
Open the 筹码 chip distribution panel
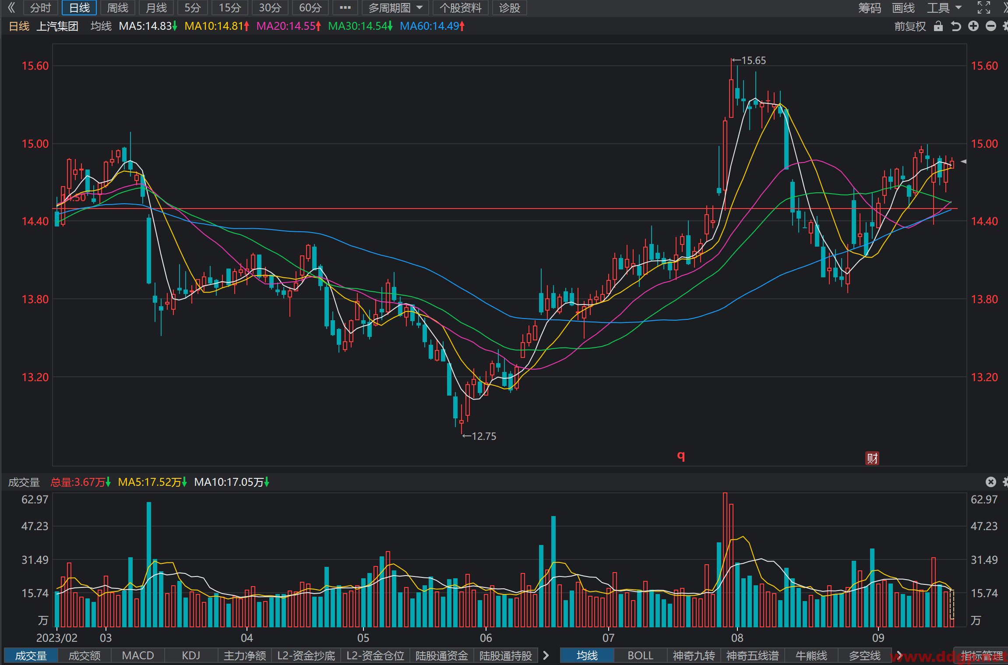tap(870, 8)
